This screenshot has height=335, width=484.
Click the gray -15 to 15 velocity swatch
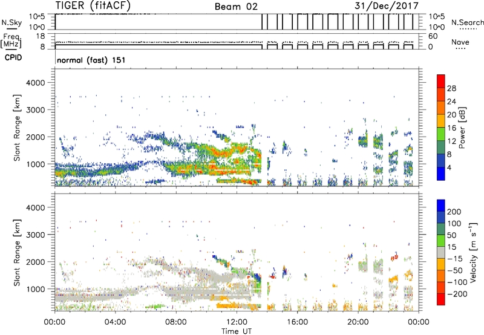click(x=441, y=252)
